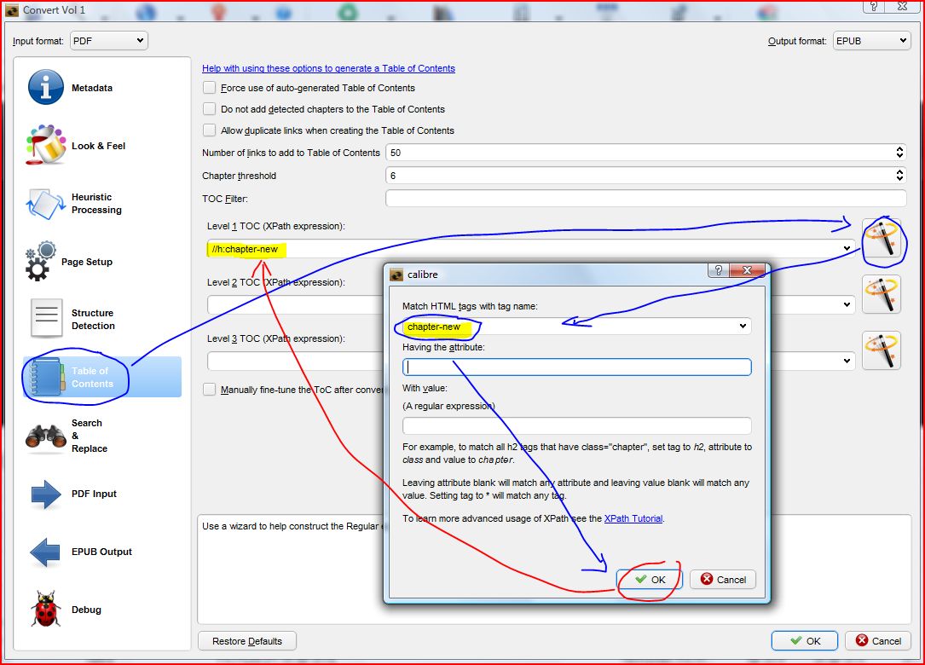Launch Level 1 TOC XPath wizard wand
The width and height of the screenshot is (925, 665).
[x=882, y=239]
